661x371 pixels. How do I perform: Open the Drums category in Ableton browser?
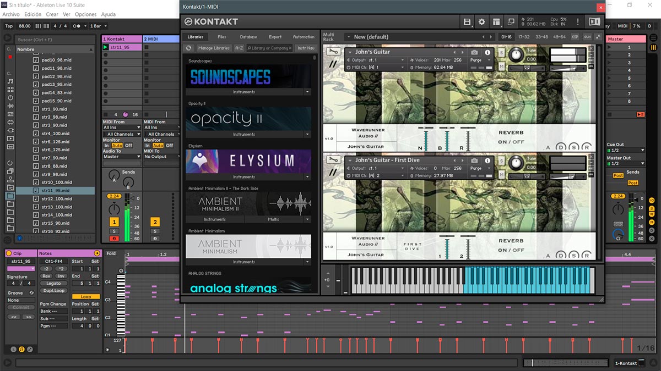10,90
